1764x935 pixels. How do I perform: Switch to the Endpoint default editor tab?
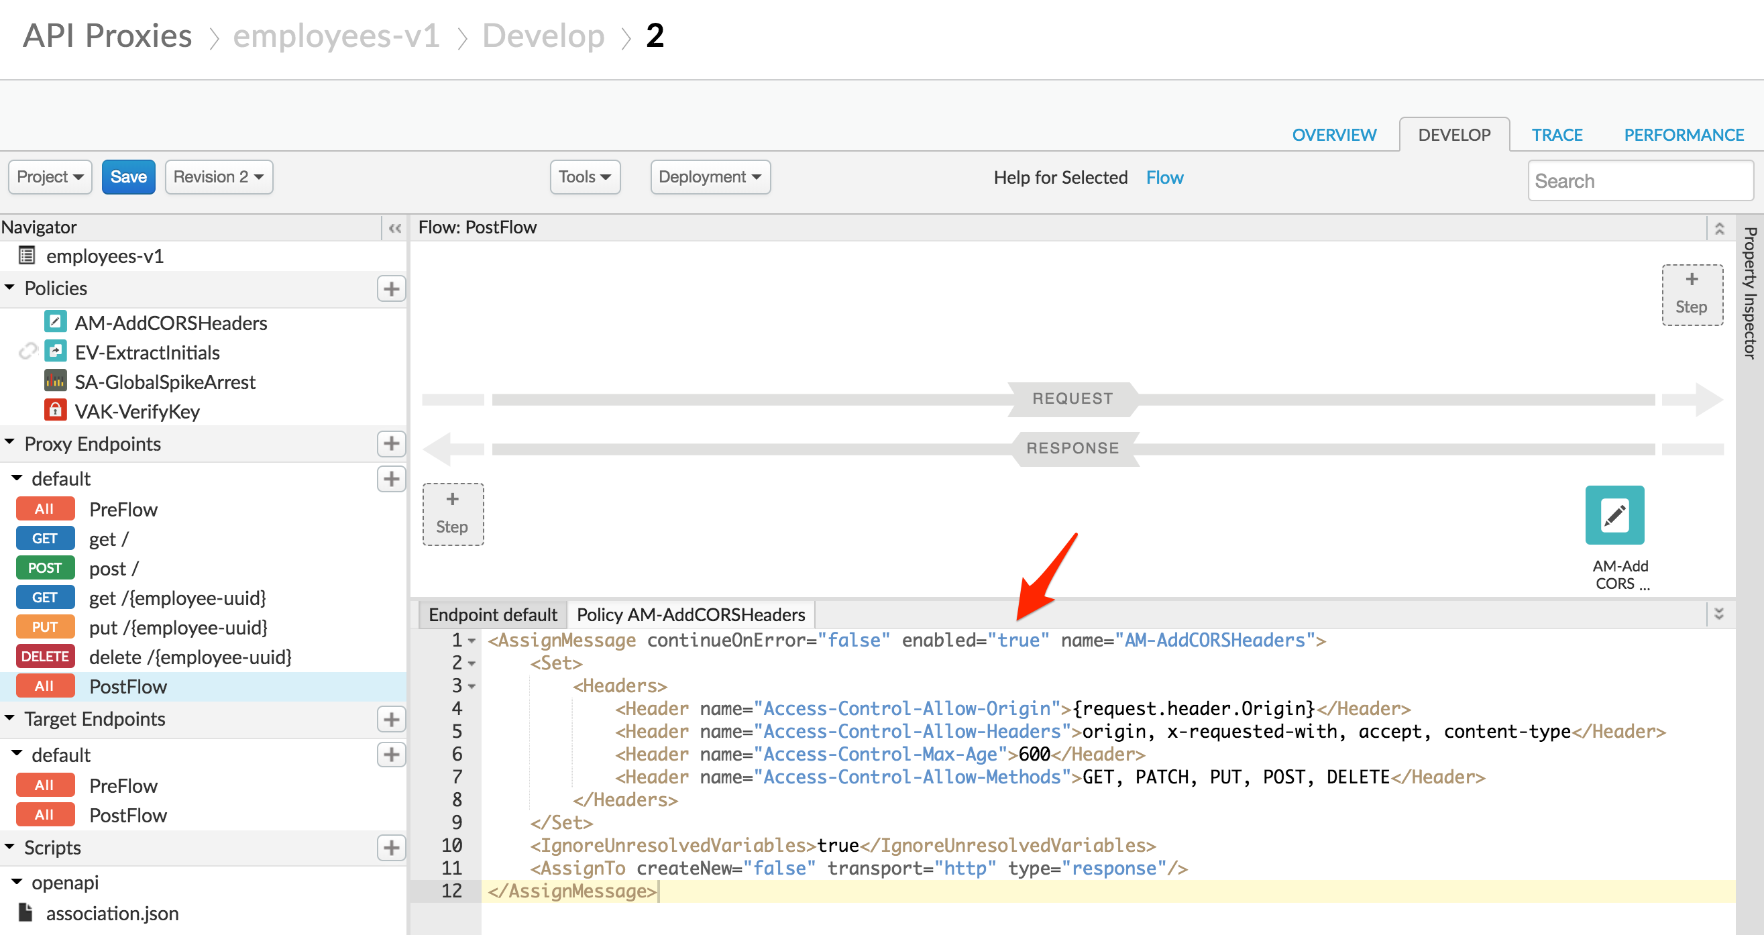pos(493,614)
